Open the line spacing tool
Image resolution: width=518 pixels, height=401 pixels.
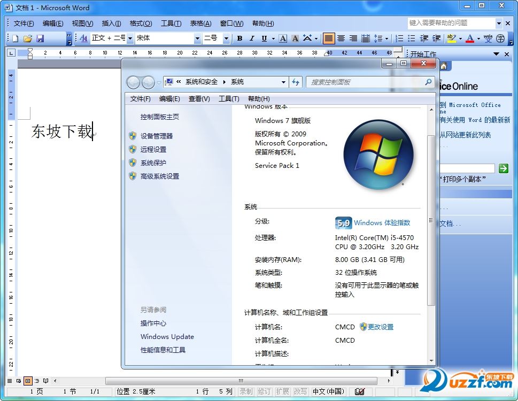pos(378,38)
